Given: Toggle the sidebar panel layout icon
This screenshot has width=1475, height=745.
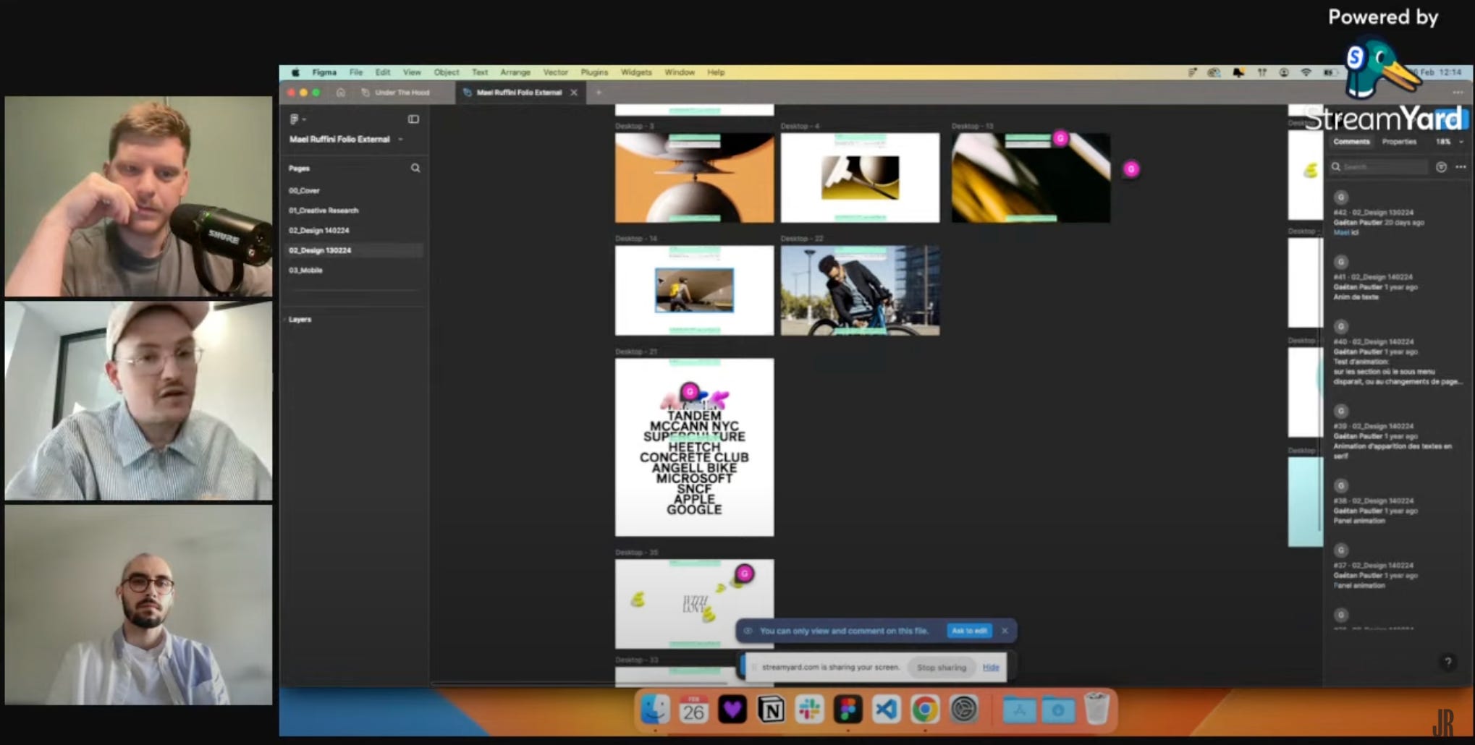Looking at the screenshot, I should 413,119.
